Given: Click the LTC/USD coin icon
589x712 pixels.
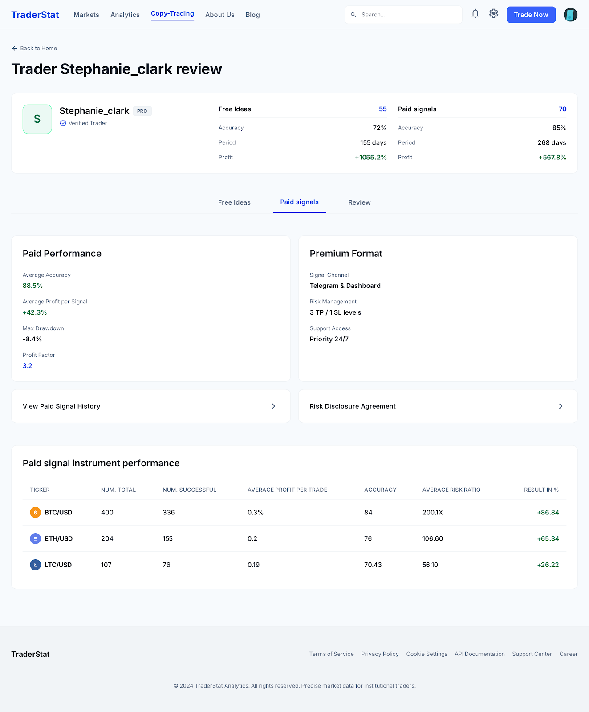Looking at the screenshot, I should click(35, 565).
